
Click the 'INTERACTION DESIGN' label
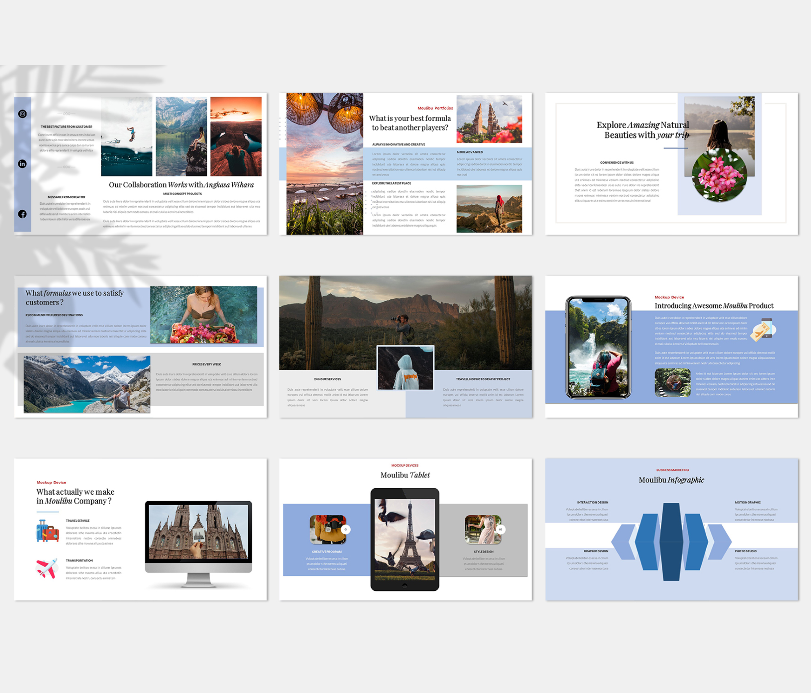(593, 502)
